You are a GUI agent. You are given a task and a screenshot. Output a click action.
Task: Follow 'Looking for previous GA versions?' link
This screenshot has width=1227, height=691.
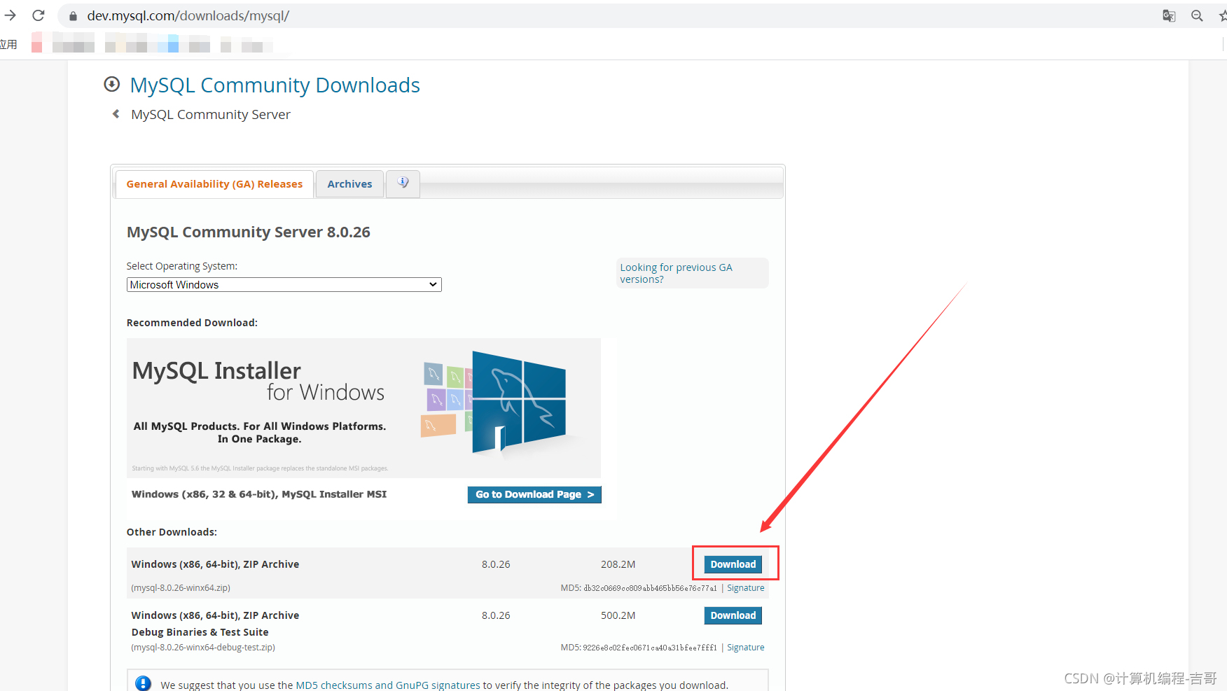pyautogui.click(x=676, y=273)
